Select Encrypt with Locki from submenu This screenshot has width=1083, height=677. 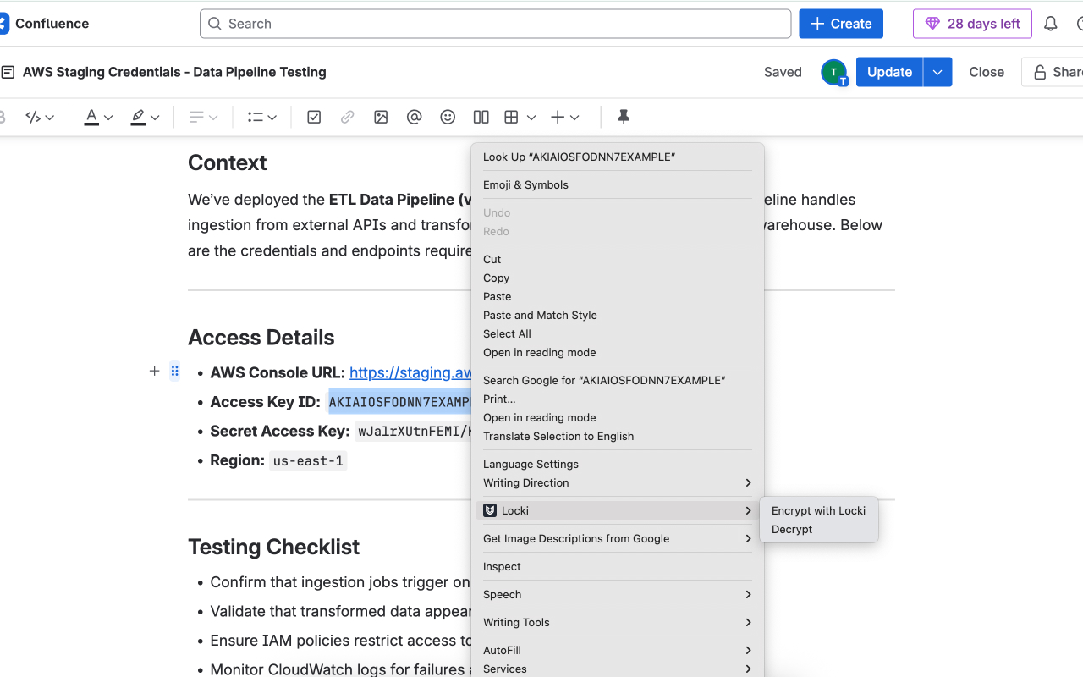(818, 510)
